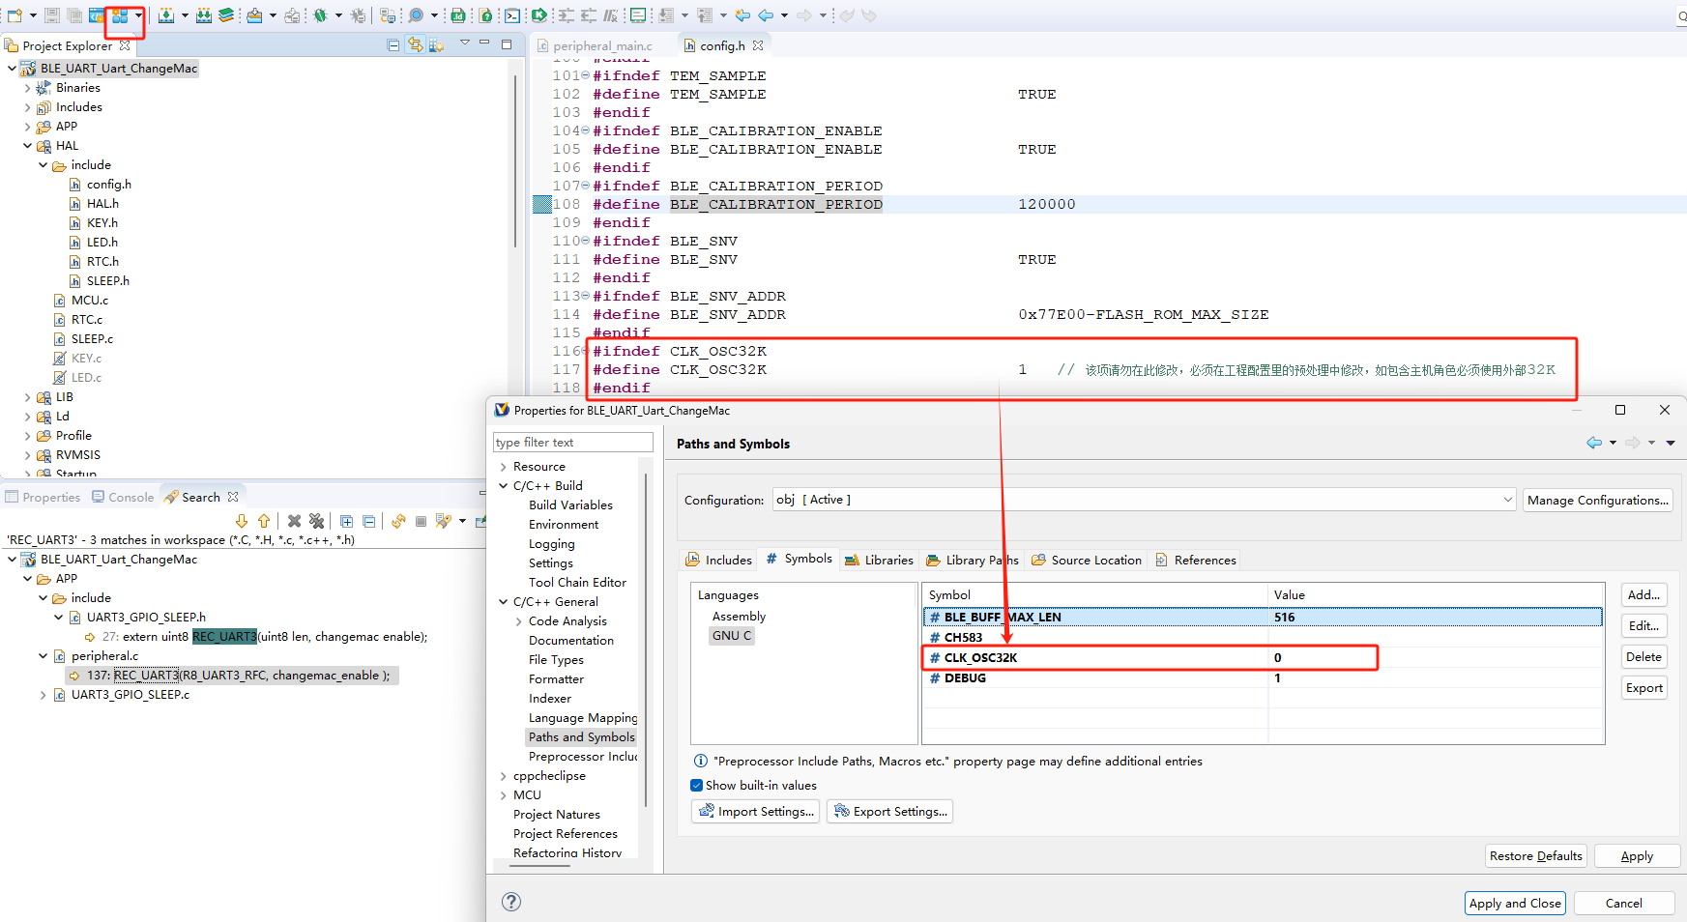Open search history icon

pyautogui.click(x=444, y=521)
